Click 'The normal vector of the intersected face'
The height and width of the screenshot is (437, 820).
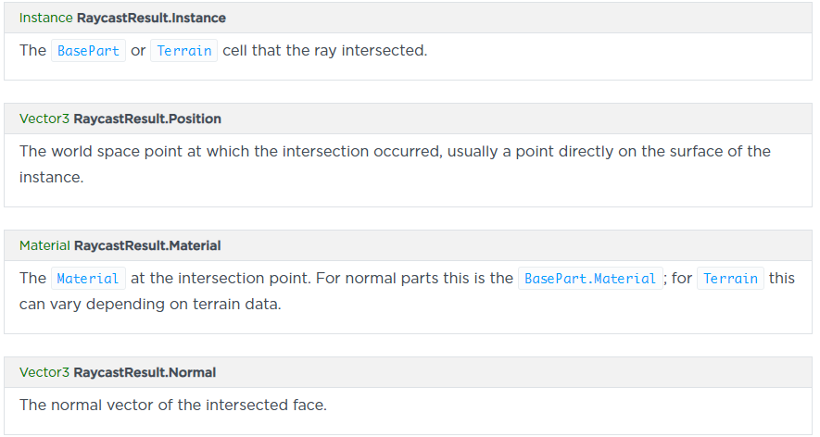(173, 405)
